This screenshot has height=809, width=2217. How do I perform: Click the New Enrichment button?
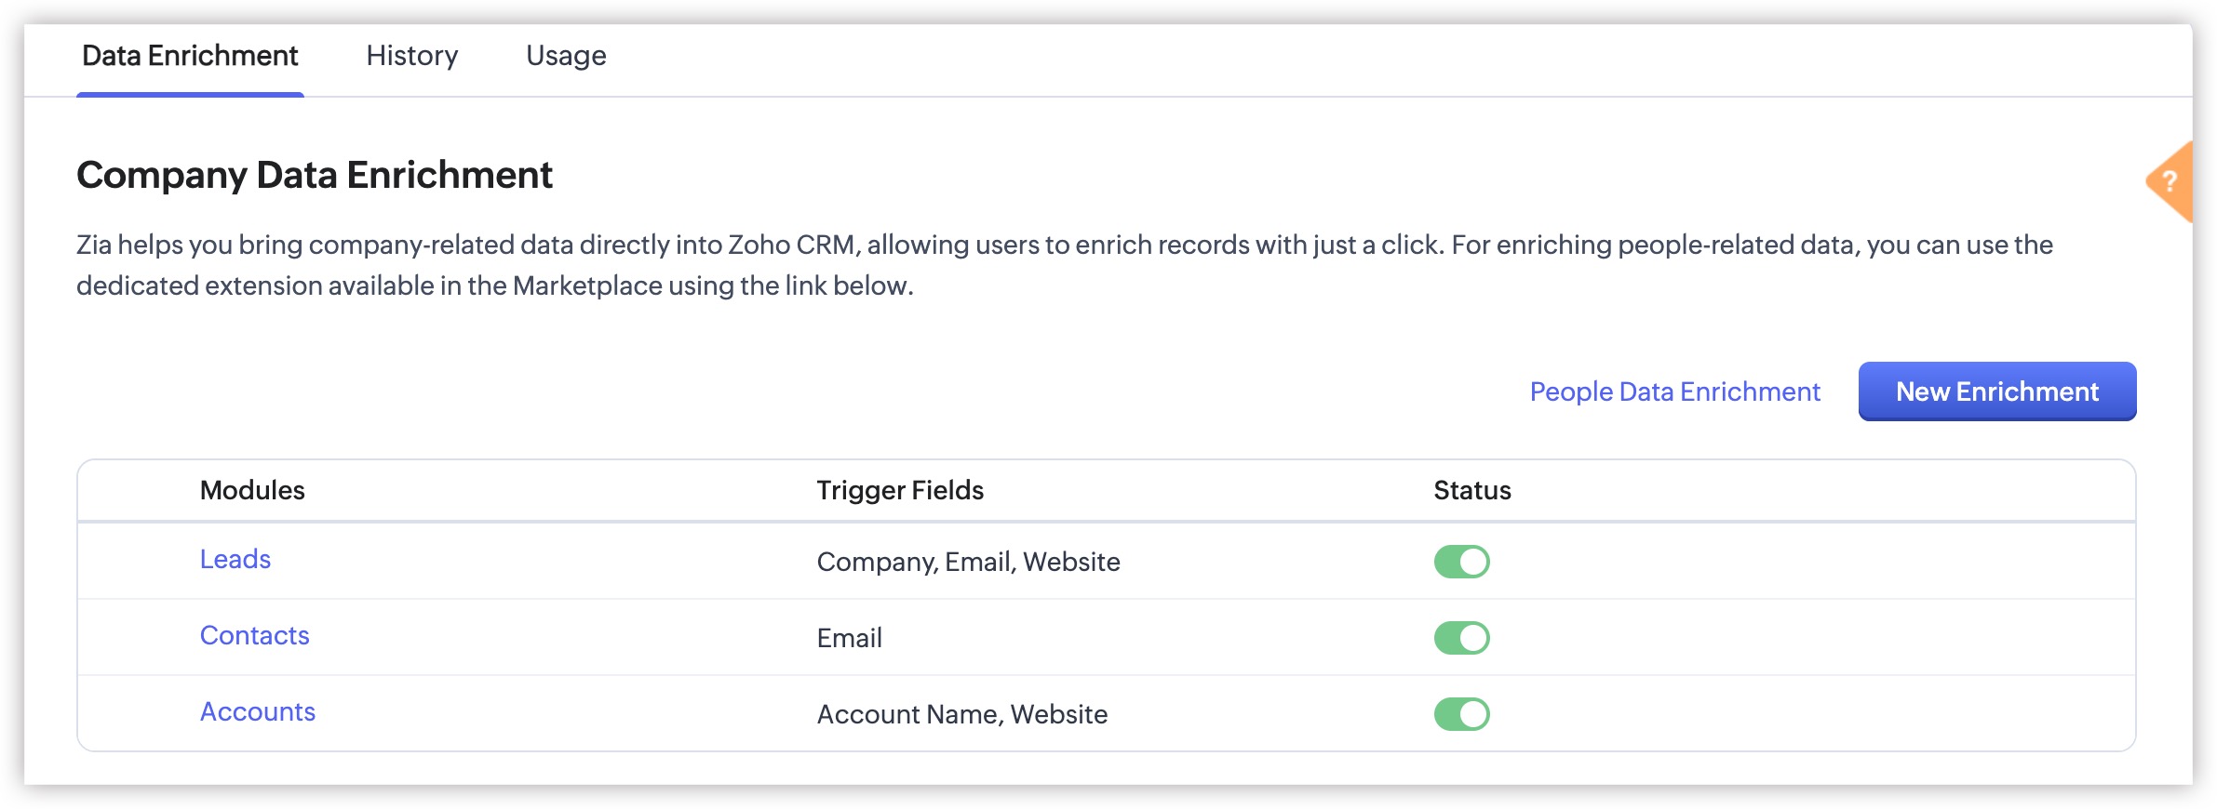pyautogui.click(x=1996, y=391)
